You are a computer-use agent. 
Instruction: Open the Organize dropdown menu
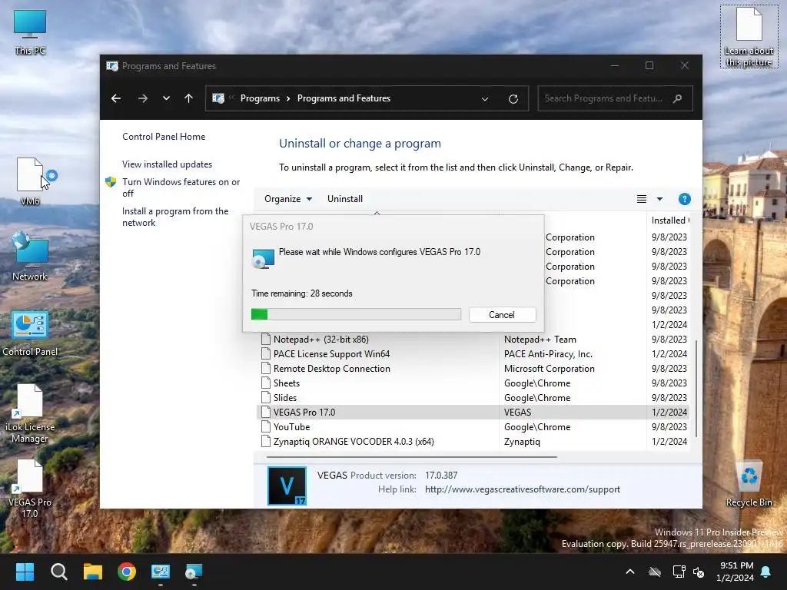[x=288, y=199]
